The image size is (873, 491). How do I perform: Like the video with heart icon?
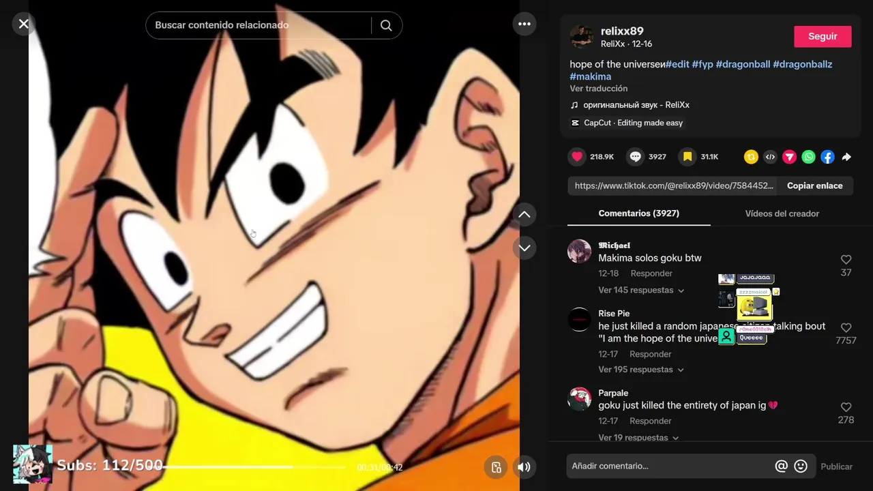tap(577, 157)
